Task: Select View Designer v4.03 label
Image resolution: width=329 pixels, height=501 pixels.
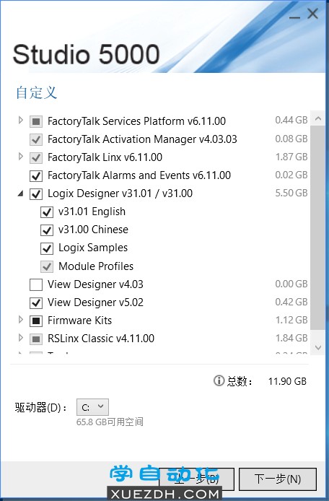Action: click(95, 284)
